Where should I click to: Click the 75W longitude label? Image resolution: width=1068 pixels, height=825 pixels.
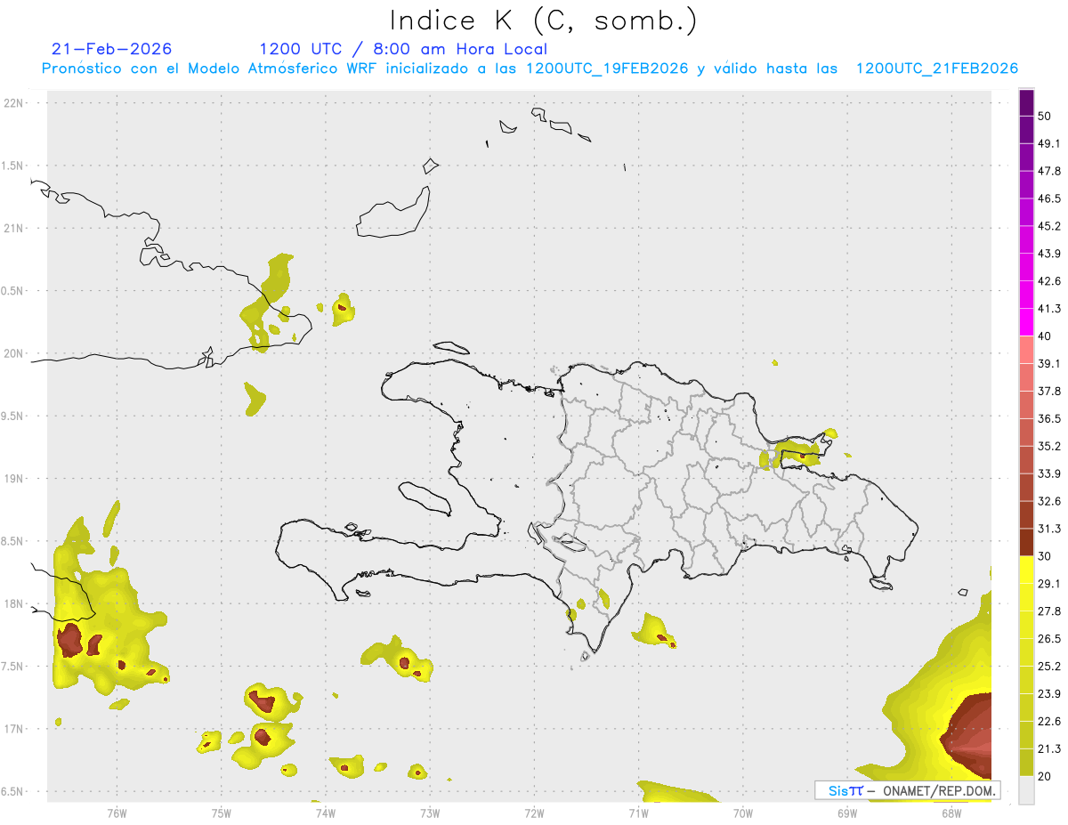click(x=222, y=813)
